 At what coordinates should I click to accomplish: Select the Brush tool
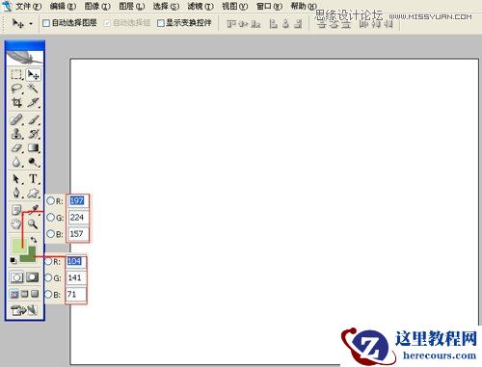coord(33,119)
